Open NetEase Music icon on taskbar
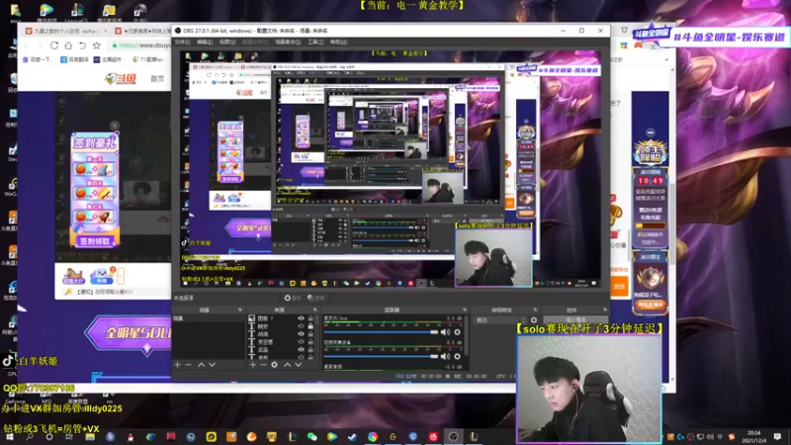 coord(433,436)
